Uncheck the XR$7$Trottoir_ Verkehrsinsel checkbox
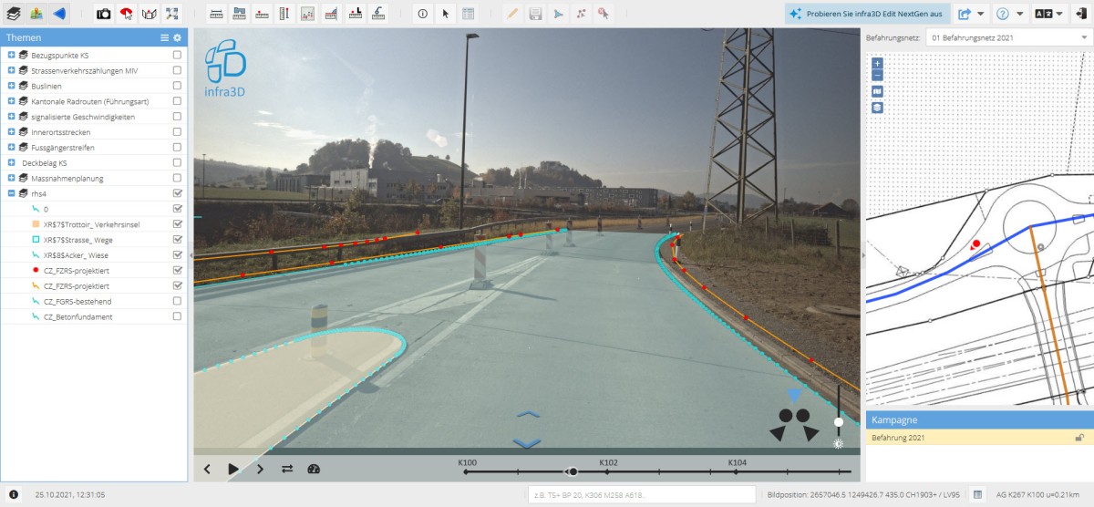1094x507 pixels. (x=177, y=223)
